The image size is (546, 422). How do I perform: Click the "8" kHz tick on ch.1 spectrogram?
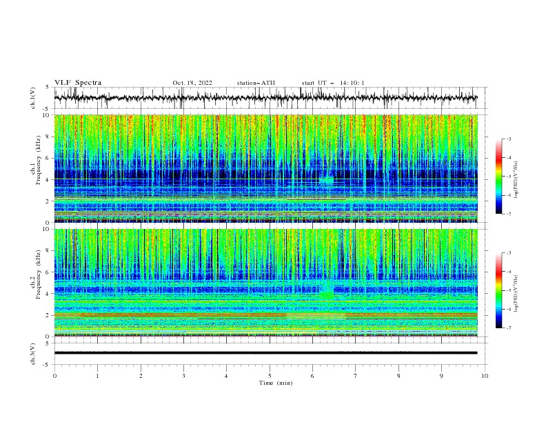tap(48, 137)
